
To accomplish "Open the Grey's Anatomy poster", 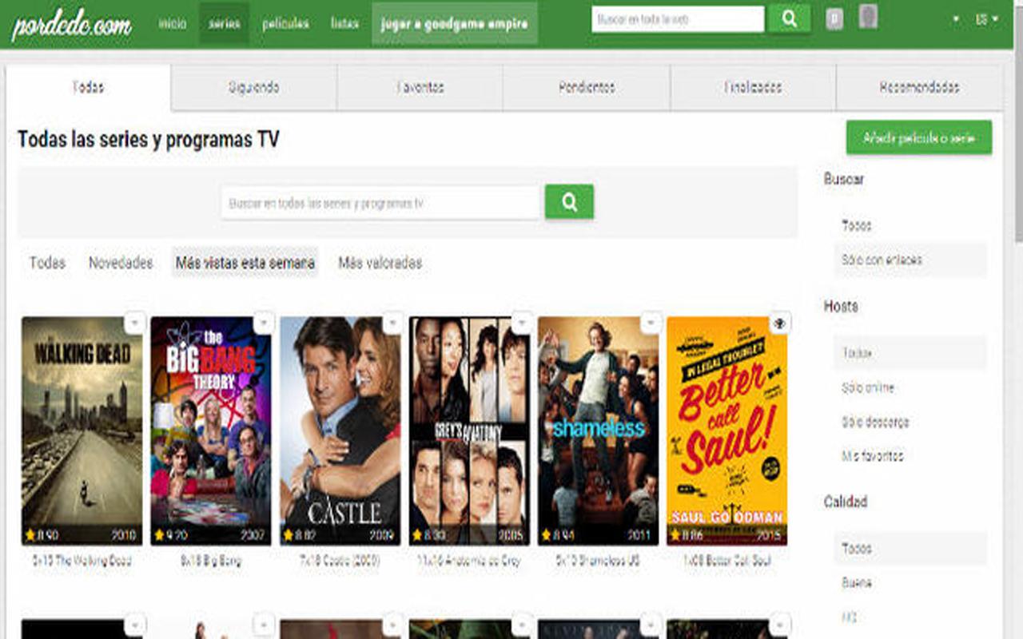I will (x=469, y=431).
